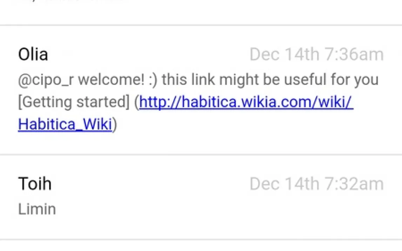Tap Toih's message reading Limin
This screenshot has width=402, height=251.
pos(37,209)
